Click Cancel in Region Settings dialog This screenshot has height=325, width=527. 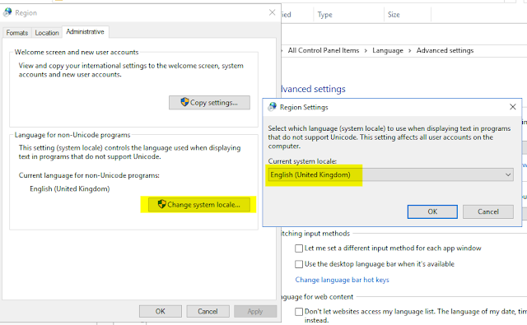click(488, 211)
